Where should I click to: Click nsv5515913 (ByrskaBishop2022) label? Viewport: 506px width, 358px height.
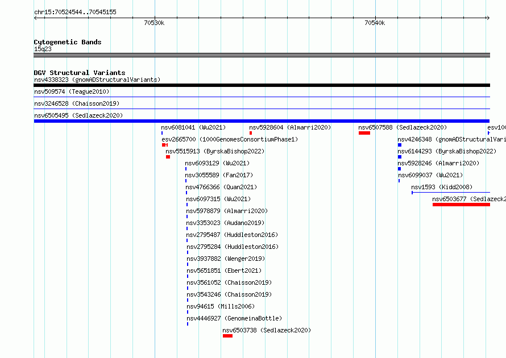pos(215,151)
